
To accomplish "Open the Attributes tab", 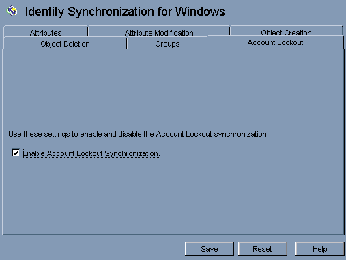I will point(46,31).
